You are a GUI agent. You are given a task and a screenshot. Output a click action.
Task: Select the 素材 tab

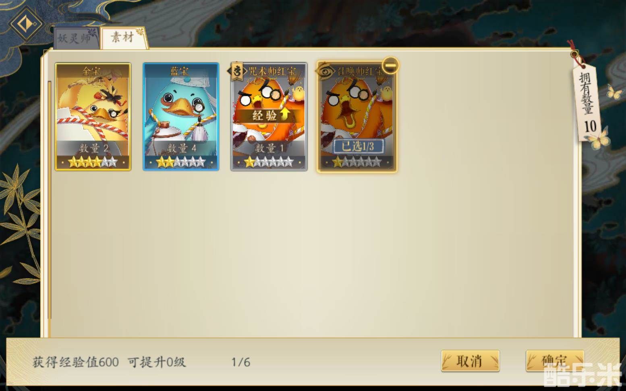point(123,38)
